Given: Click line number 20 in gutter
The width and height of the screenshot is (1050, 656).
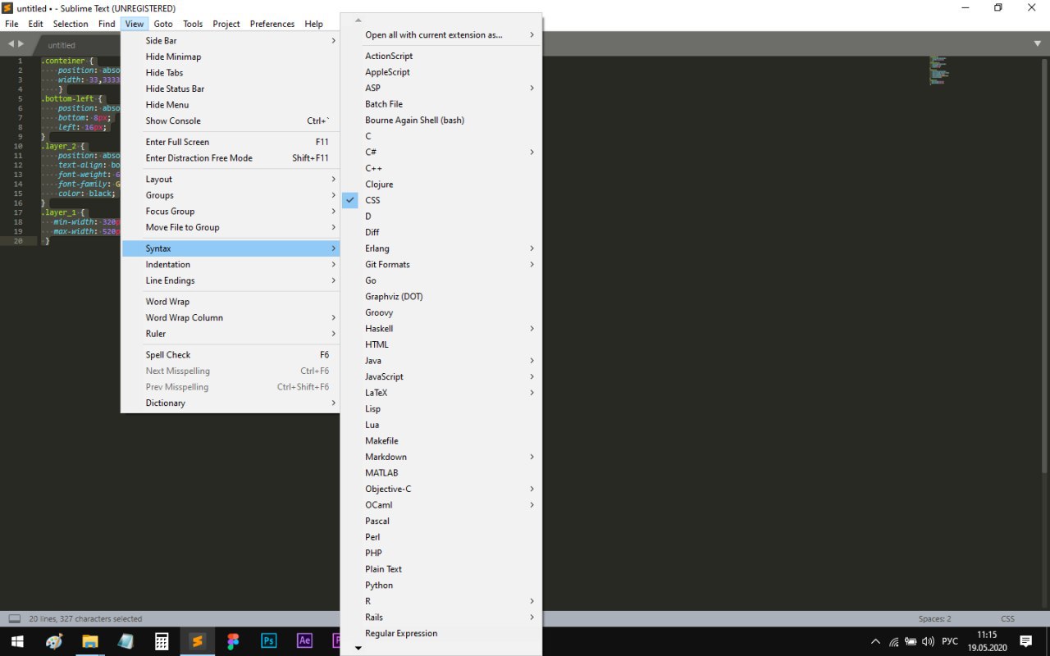Looking at the screenshot, I should 18,241.
